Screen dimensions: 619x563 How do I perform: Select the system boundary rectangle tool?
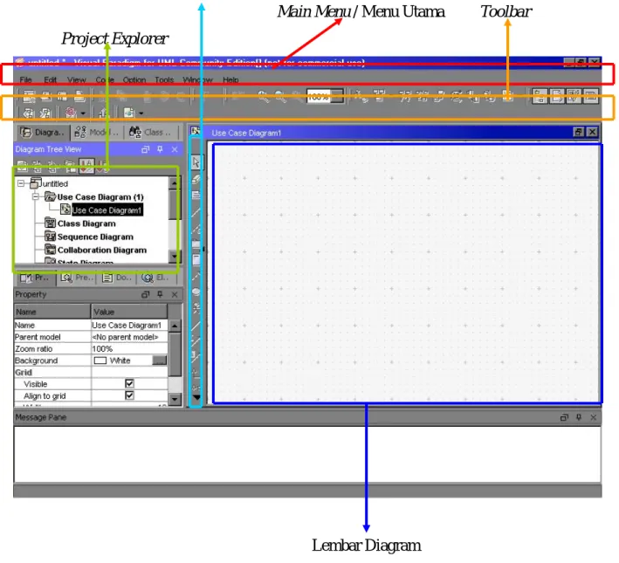click(196, 260)
